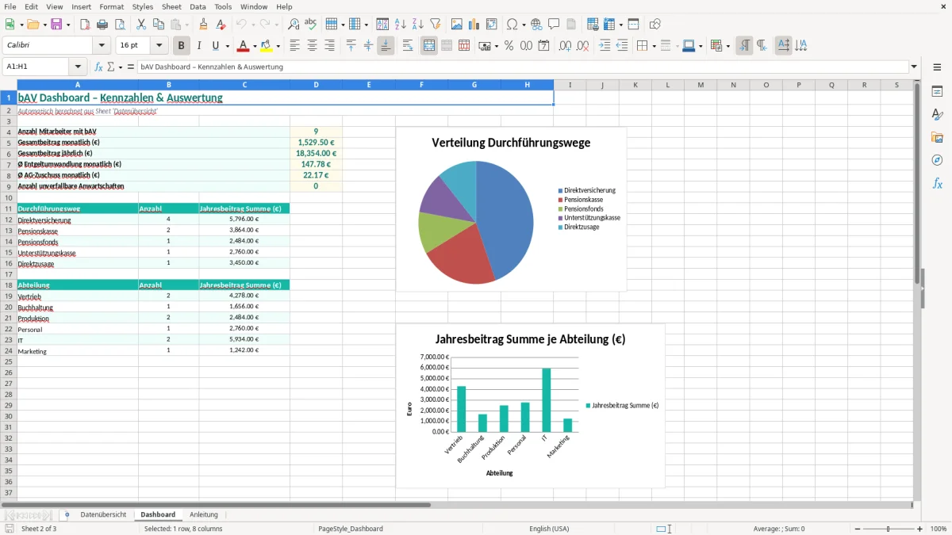Open the Data menu
The width and height of the screenshot is (952, 535).
[198, 6]
